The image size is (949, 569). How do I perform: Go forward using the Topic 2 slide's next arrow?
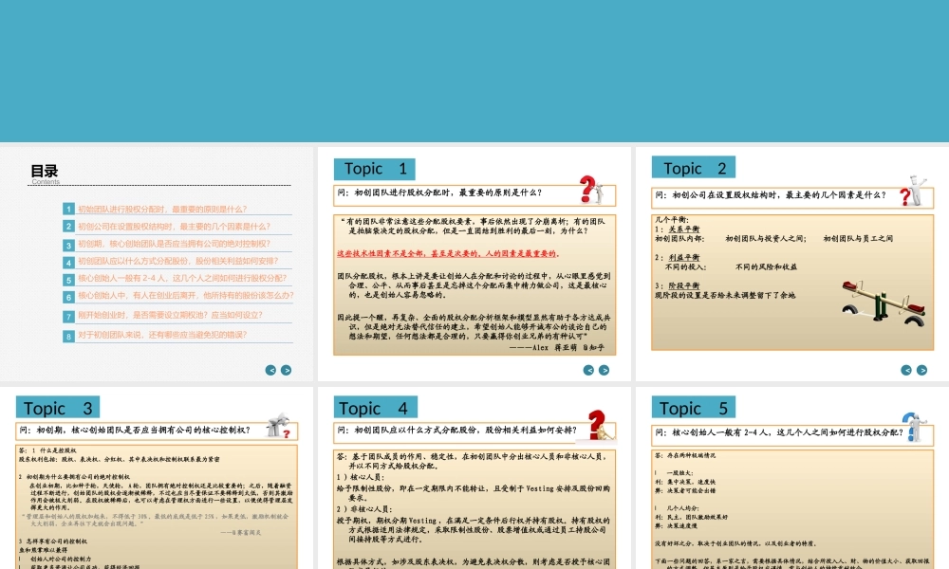pos(922,370)
